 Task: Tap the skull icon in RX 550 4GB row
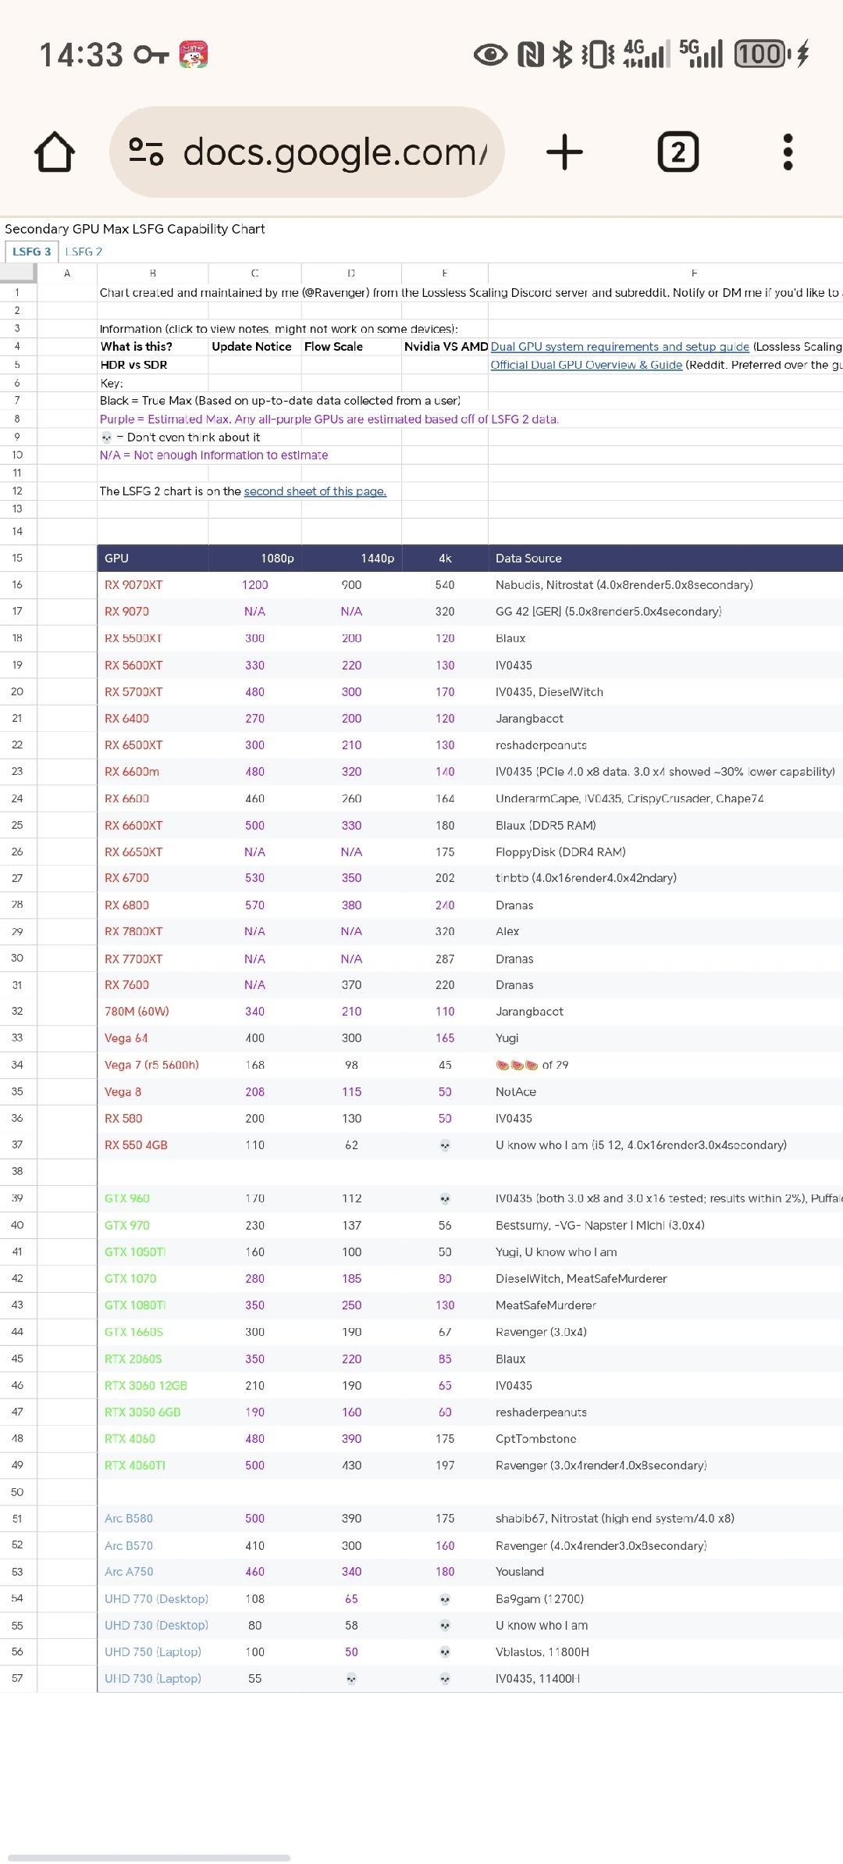[445, 1145]
